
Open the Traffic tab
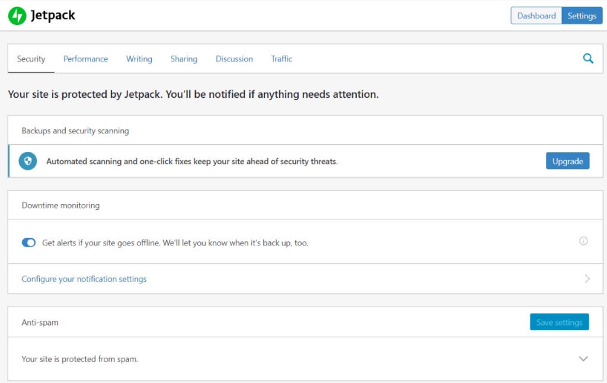[281, 59]
